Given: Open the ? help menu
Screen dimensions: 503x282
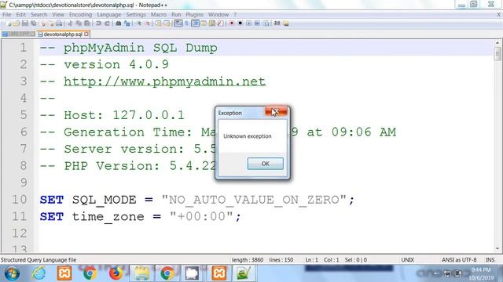Looking at the screenshot, I should (x=235, y=15).
